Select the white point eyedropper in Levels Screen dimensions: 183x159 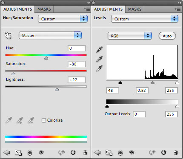point(99,68)
